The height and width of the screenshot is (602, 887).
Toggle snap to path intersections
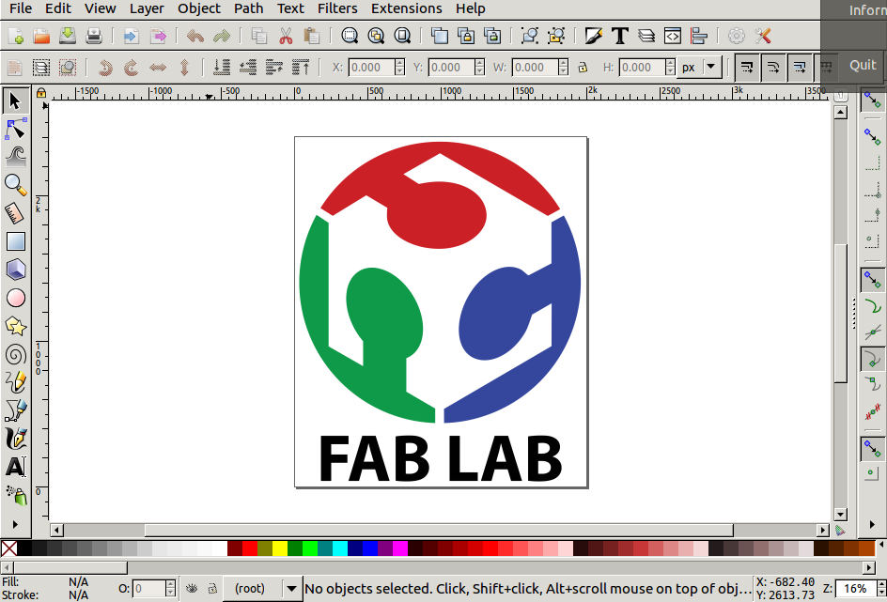872,333
